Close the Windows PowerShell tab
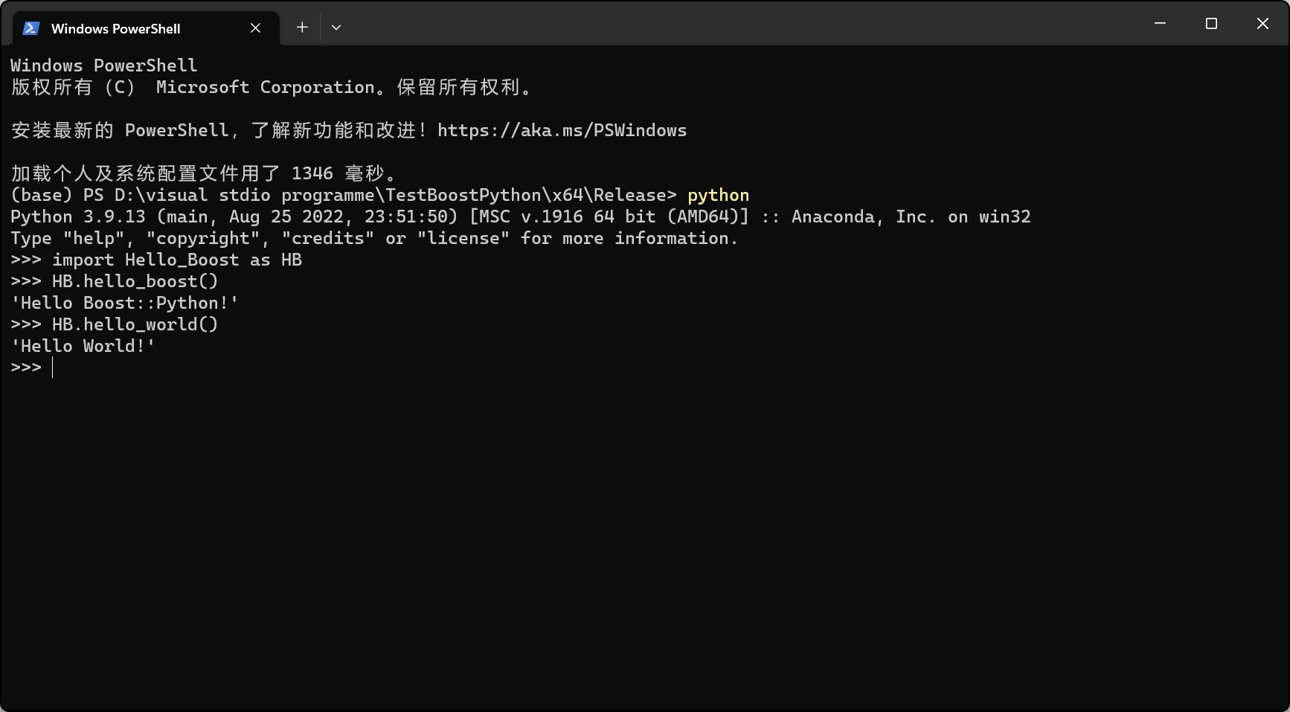This screenshot has width=1290, height=712. [255, 28]
